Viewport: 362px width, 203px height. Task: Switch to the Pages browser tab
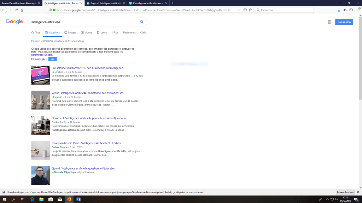coord(106,3)
